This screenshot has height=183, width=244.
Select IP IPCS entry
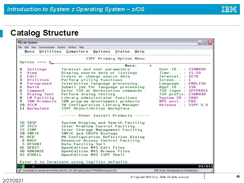tap(28, 126)
